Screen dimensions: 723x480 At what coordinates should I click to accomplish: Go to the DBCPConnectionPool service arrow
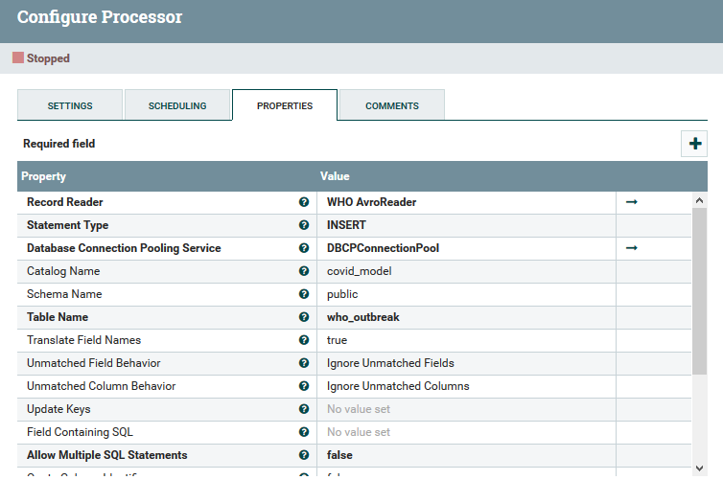click(632, 248)
